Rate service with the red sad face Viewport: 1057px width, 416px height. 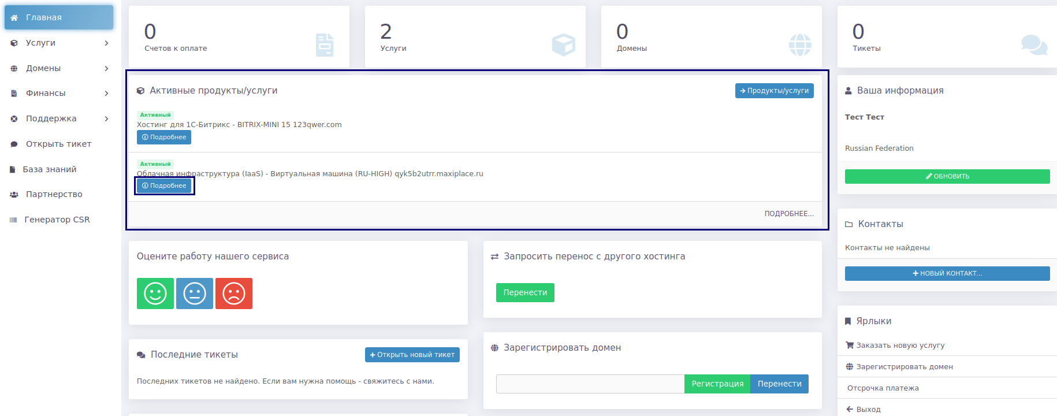point(234,294)
